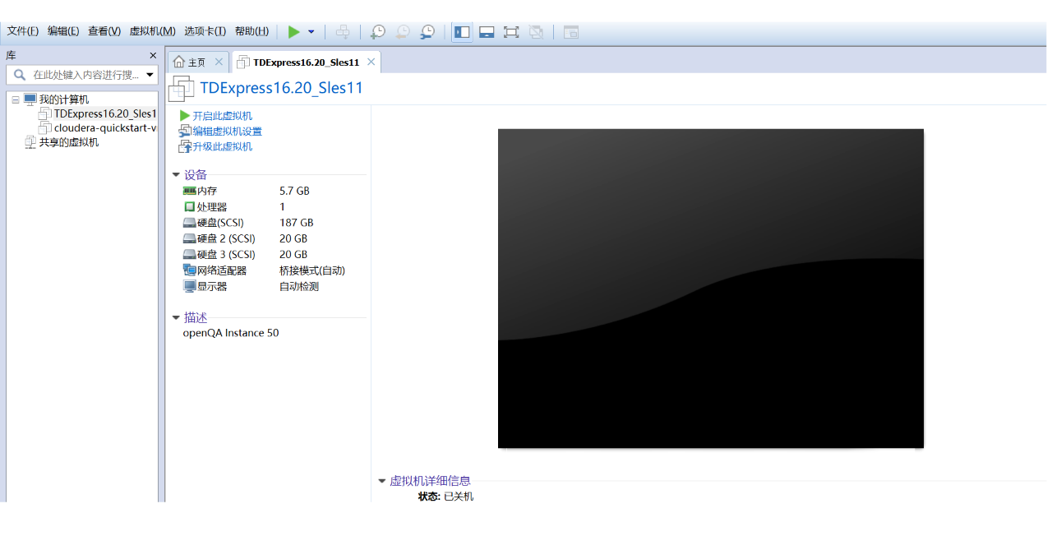Open the 编辑(E) menu
This screenshot has height=559, width=1052.
[x=63, y=31]
